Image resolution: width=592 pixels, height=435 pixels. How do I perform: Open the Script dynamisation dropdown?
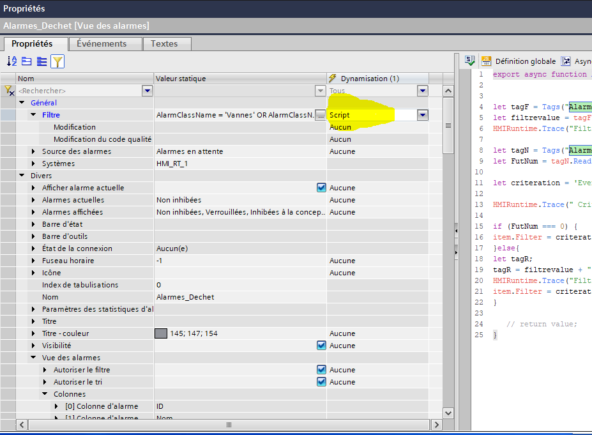pyautogui.click(x=422, y=115)
